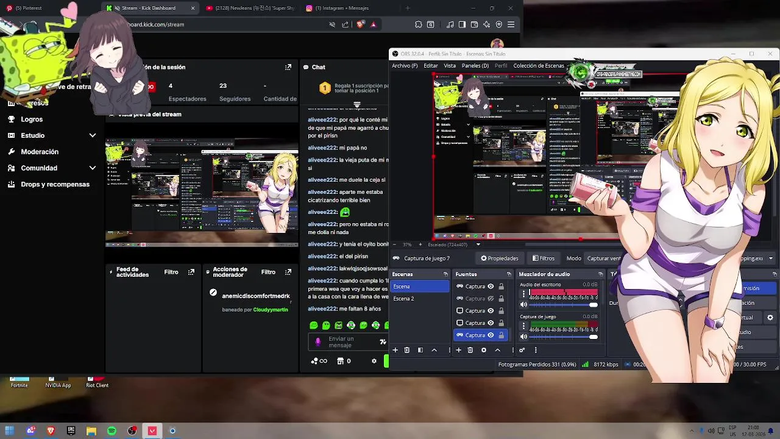Open Filtro in Feed de actividades
This screenshot has height=439, width=780.
171,272
